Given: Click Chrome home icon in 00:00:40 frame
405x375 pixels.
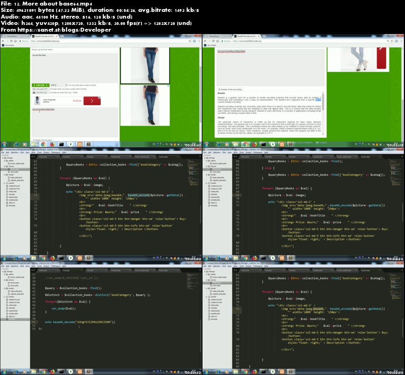Looking at the screenshot, I should tap(15, 41).
